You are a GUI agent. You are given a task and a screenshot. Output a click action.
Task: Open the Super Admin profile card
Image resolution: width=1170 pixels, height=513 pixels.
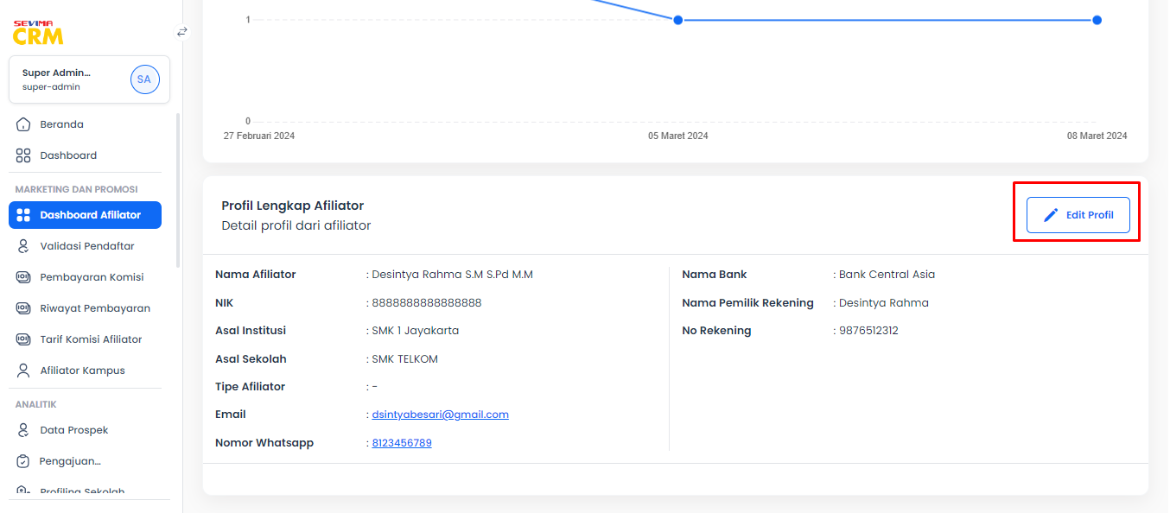click(x=89, y=79)
